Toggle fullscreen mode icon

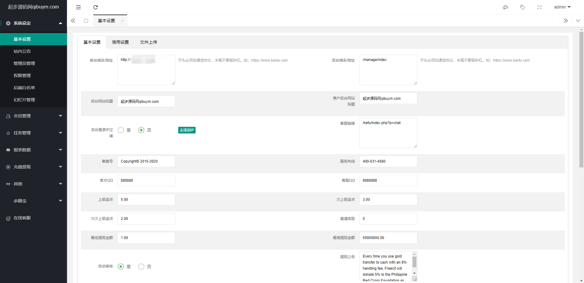click(x=540, y=7)
